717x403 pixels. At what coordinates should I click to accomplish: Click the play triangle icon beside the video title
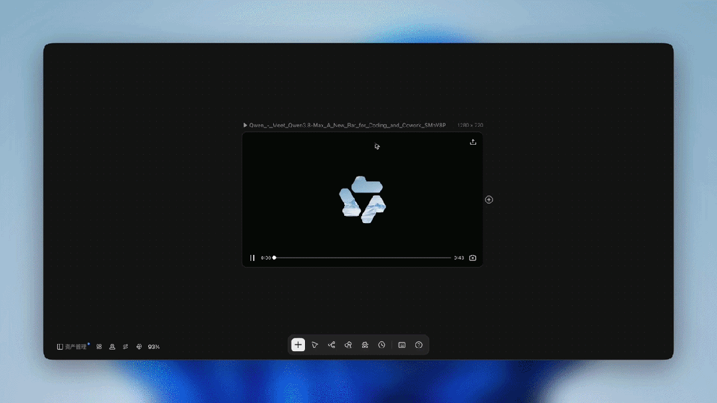click(245, 125)
